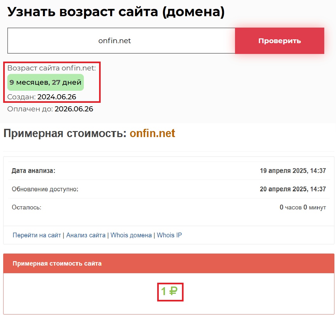336x317 pixels.
Task: Click the Примерная стоимость сайта red header
Action: click(x=57, y=263)
